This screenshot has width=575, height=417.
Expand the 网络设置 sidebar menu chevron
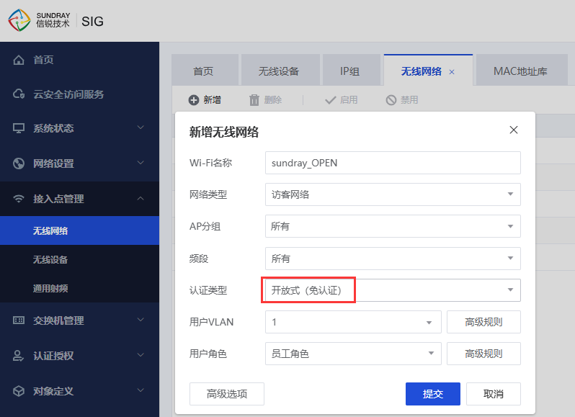141,163
